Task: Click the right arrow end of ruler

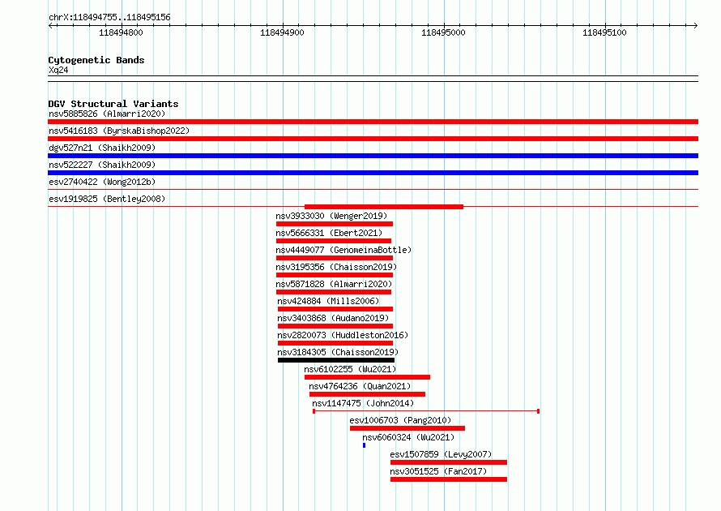Action: [696, 25]
